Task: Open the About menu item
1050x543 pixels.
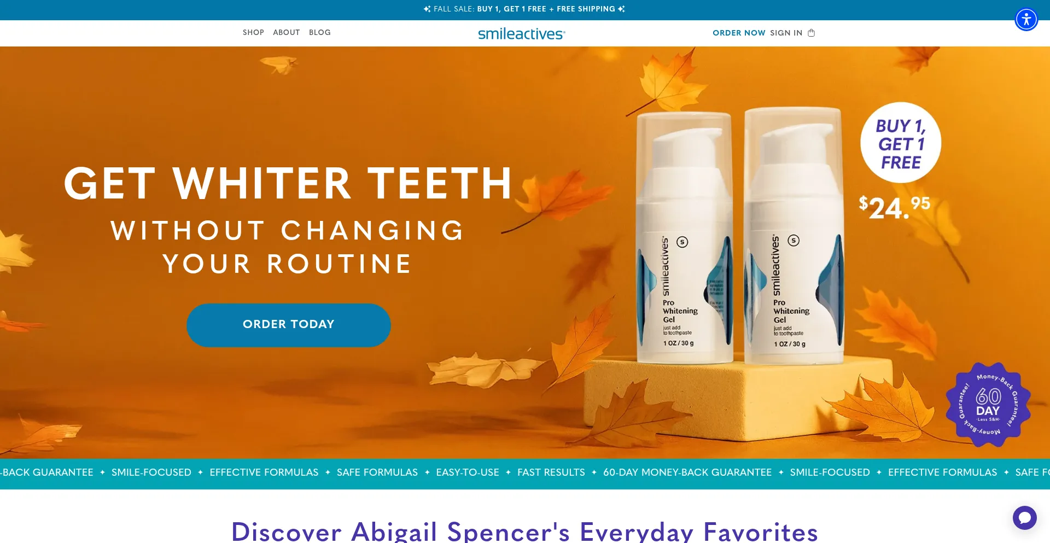Action: tap(287, 32)
